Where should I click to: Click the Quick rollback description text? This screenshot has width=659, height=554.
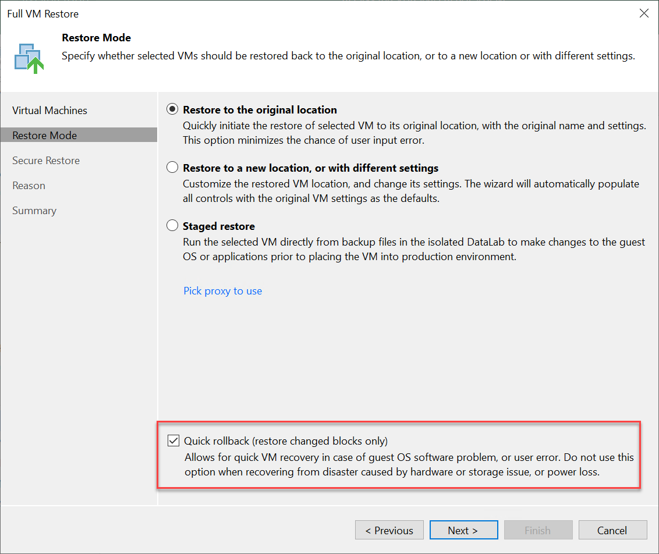point(409,464)
